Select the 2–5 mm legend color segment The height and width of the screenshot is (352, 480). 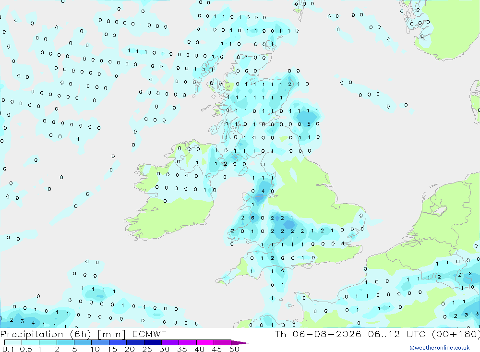coord(65,342)
